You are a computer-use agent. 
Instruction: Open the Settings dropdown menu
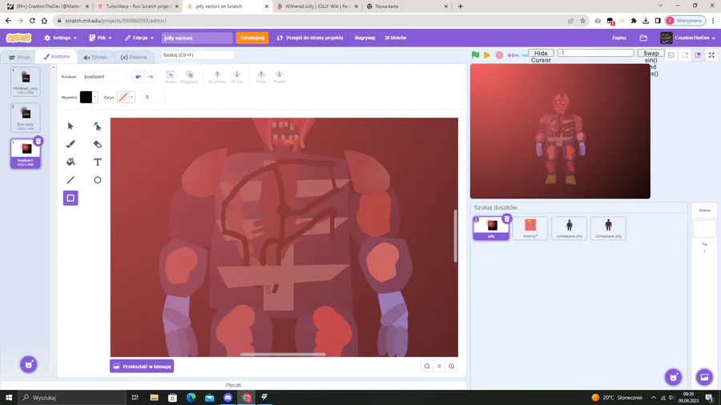point(60,38)
